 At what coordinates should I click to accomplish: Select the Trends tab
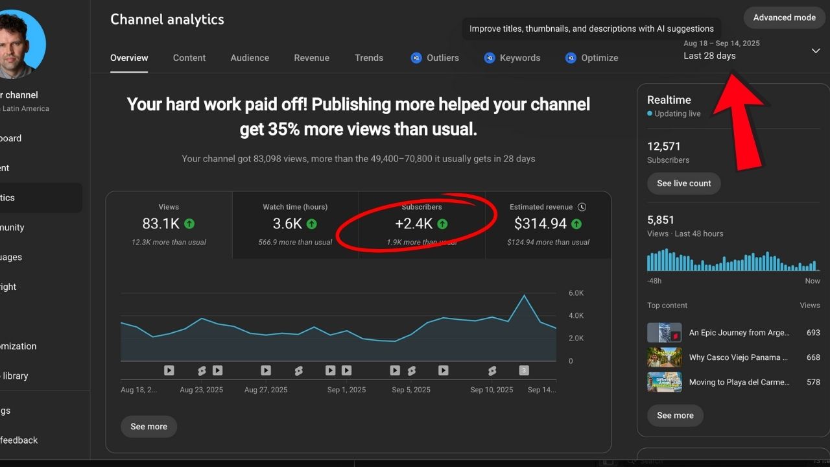pos(369,58)
